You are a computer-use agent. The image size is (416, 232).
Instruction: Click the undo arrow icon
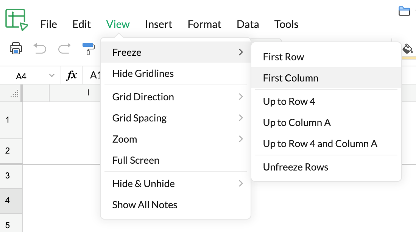coord(40,48)
